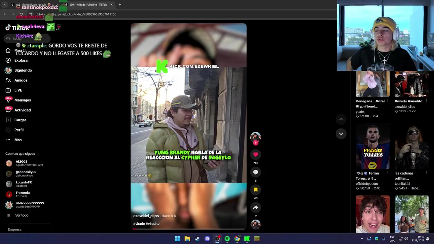Image resolution: width=434 pixels, height=244 pixels.
Task: Seek on the video progress bar
Action: coord(189,229)
